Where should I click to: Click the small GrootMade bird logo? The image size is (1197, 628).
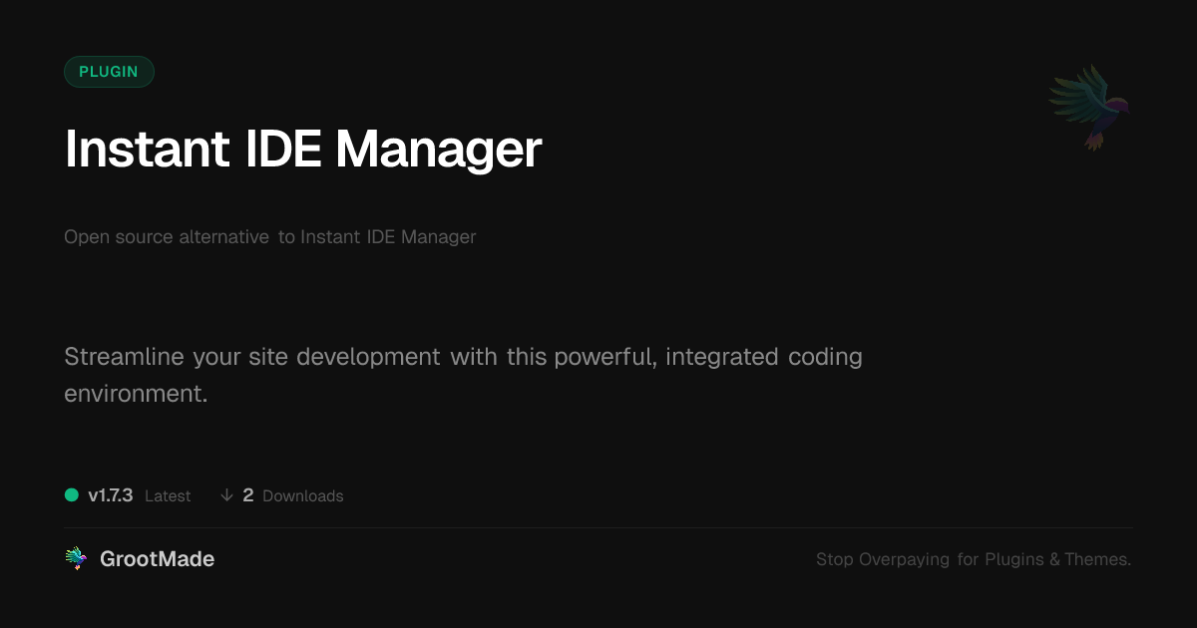pos(76,559)
